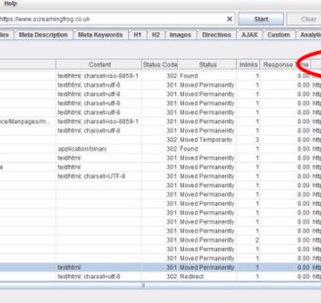Image resolution: width=321 pixels, height=303 pixels.
Task: Select the 'text/html; charset=UTF-8' uppercase cell
Action: (99, 176)
